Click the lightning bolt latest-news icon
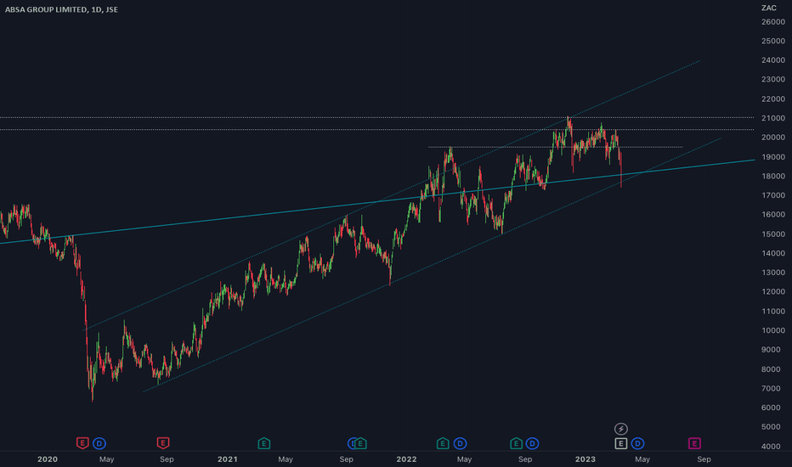 [x=621, y=429]
